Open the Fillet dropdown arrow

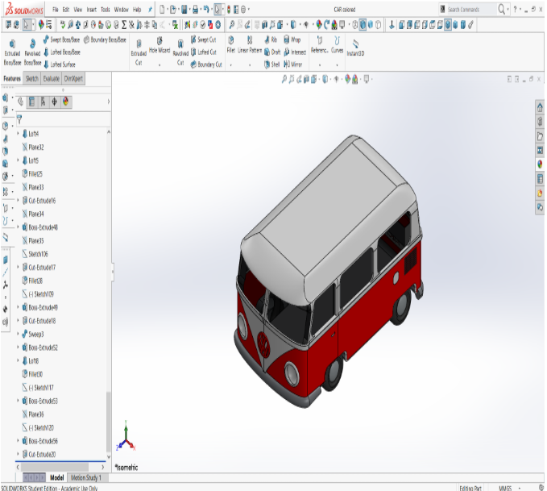click(x=230, y=65)
